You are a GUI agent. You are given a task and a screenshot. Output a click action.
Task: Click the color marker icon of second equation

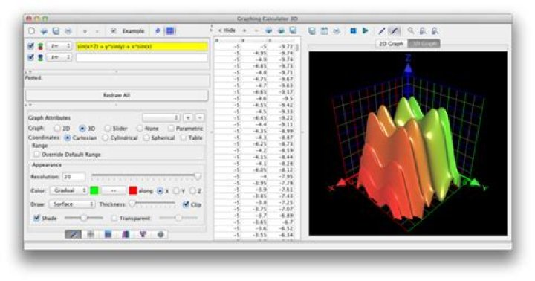point(40,58)
